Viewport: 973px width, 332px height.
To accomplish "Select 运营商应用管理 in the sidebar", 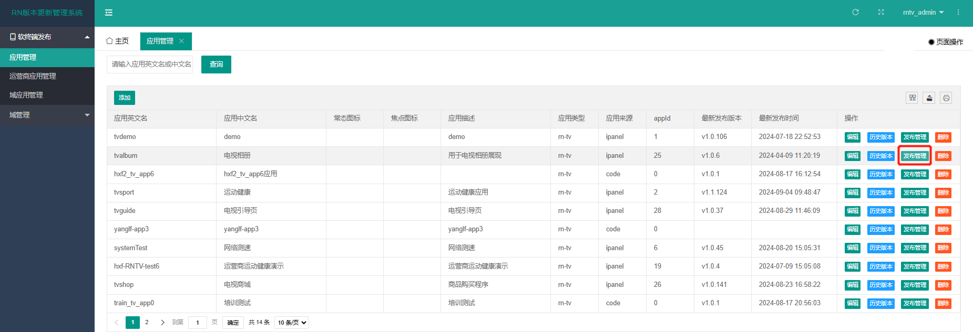I will point(33,76).
